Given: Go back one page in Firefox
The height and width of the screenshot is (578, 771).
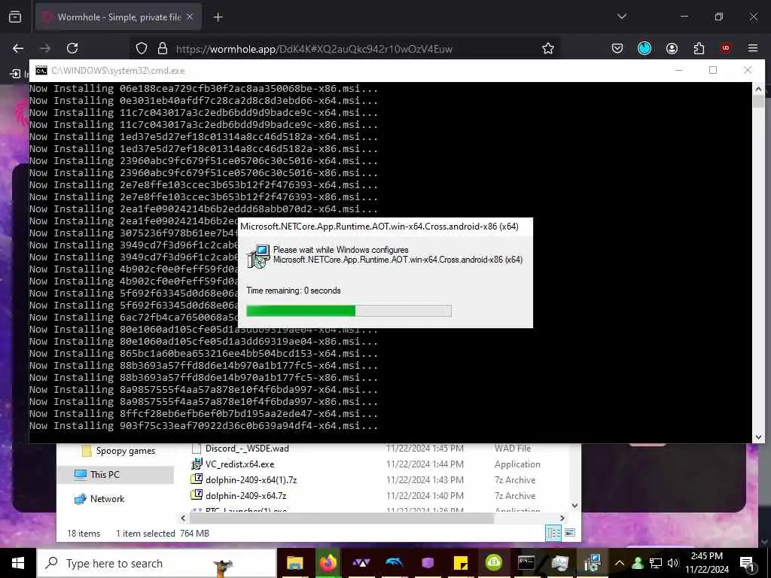Looking at the screenshot, I should coord(18,48).
